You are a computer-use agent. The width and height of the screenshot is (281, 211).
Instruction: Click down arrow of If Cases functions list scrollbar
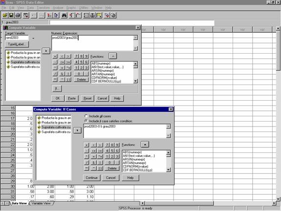tap(168, 169)
